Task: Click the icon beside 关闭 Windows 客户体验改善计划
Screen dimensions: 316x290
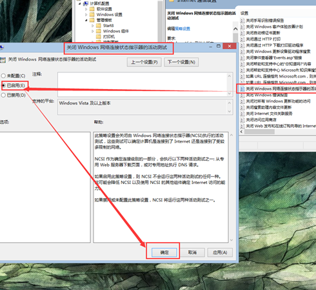Action: (x=242, y=26)
